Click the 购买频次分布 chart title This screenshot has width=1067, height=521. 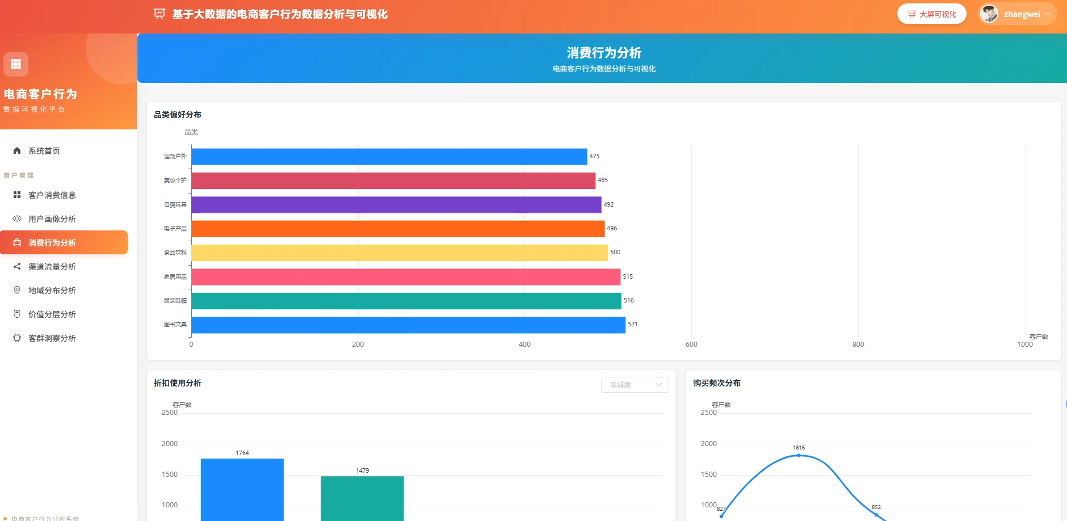tap(717, 383)
